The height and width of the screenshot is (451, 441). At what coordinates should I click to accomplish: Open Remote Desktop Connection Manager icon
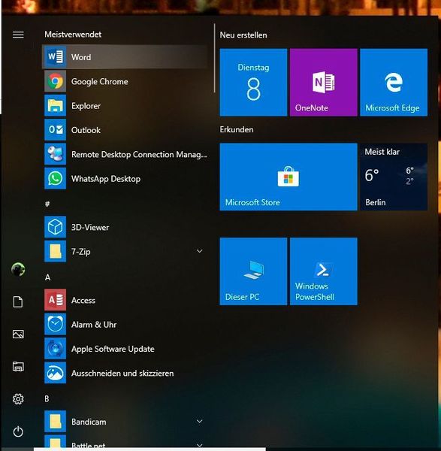55,154
